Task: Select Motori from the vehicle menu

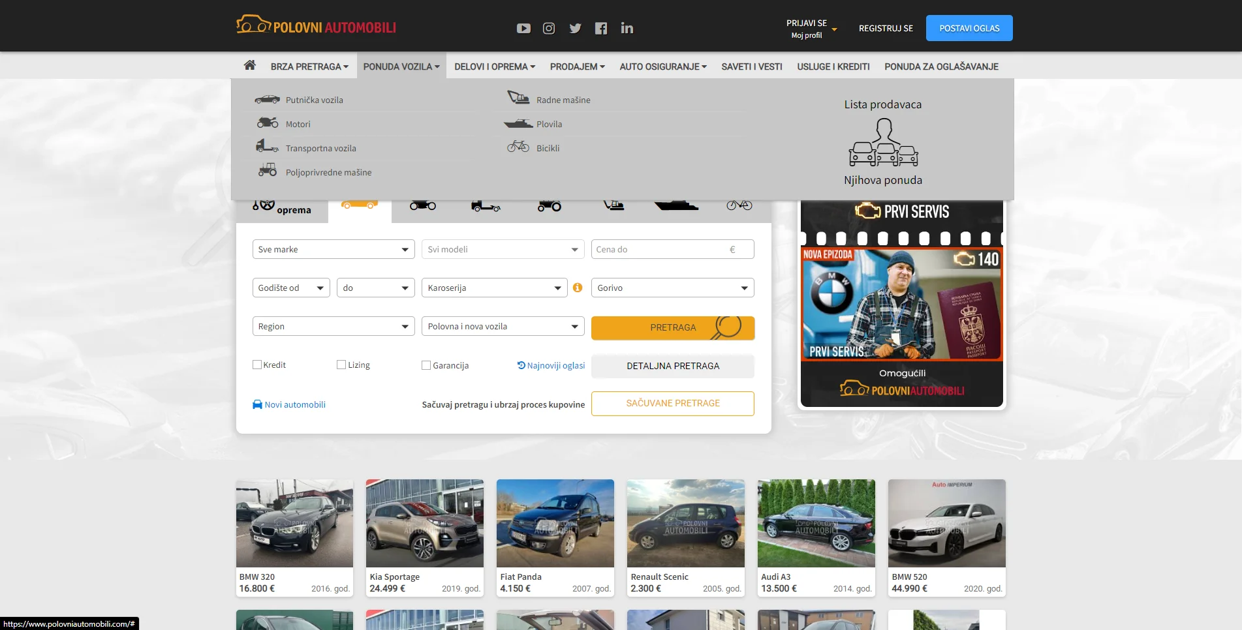Action: (298, 124)
